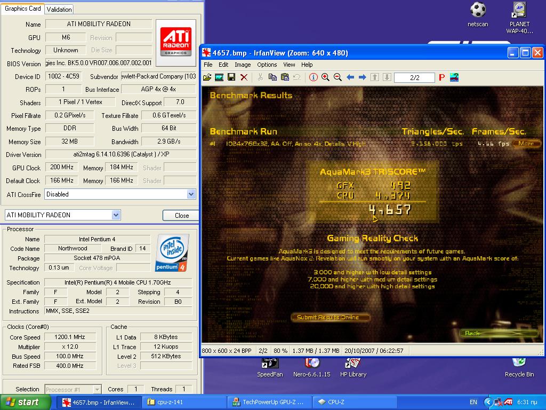Screen dimensions: 546x410
Task: Open the Image menu in IrfanView
Action: tap(243, 65)
